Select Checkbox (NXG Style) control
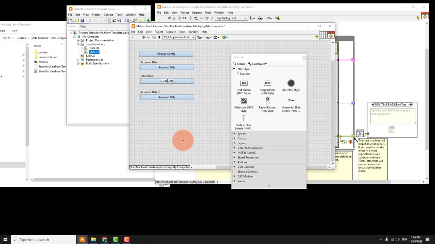The image size is (435, 244). [244, 105]
